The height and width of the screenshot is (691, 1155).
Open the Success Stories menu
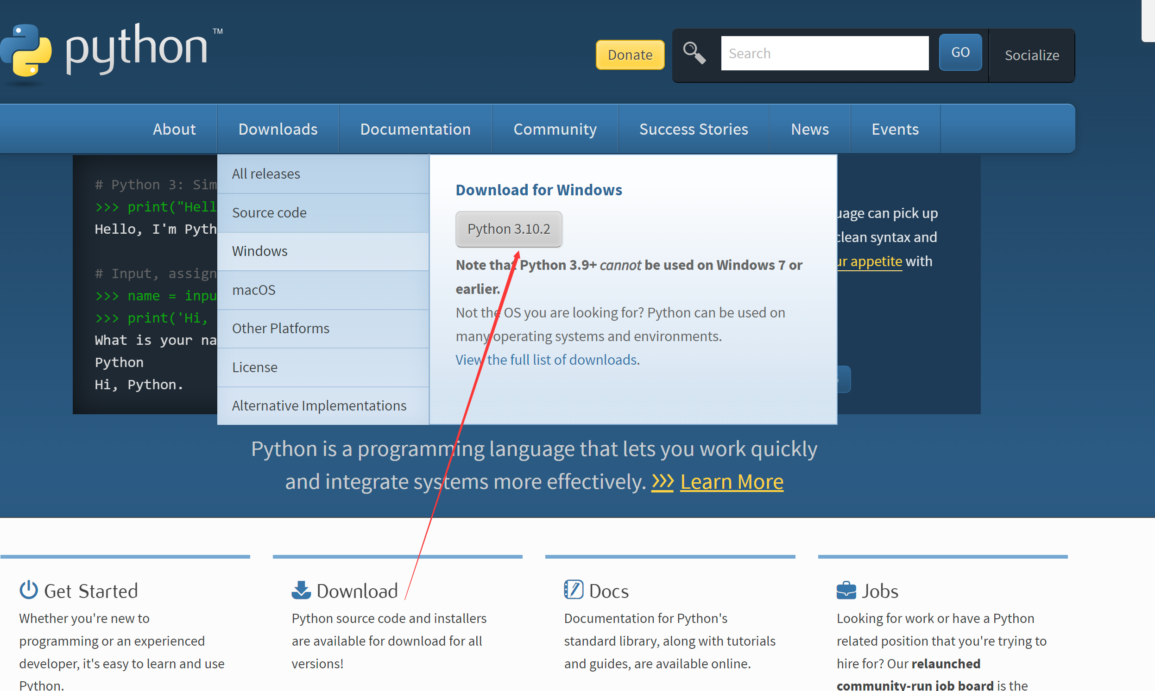694,129
